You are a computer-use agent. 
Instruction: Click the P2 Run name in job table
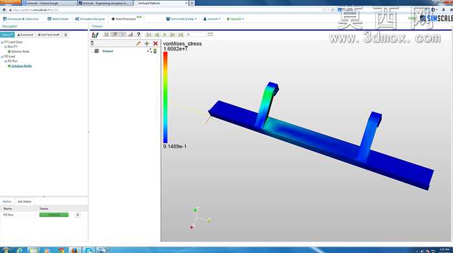coord(8,215)
